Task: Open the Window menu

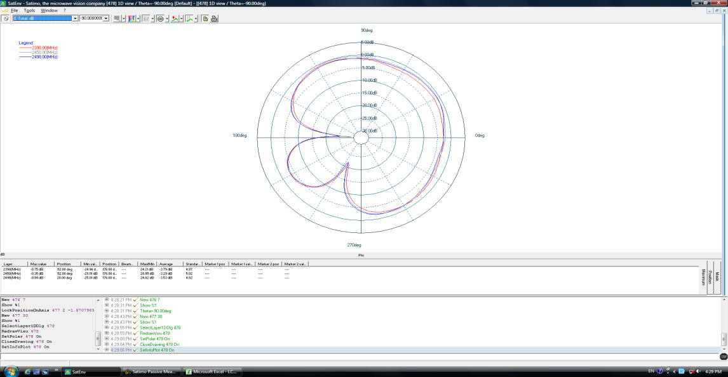Action: [48, 11]
